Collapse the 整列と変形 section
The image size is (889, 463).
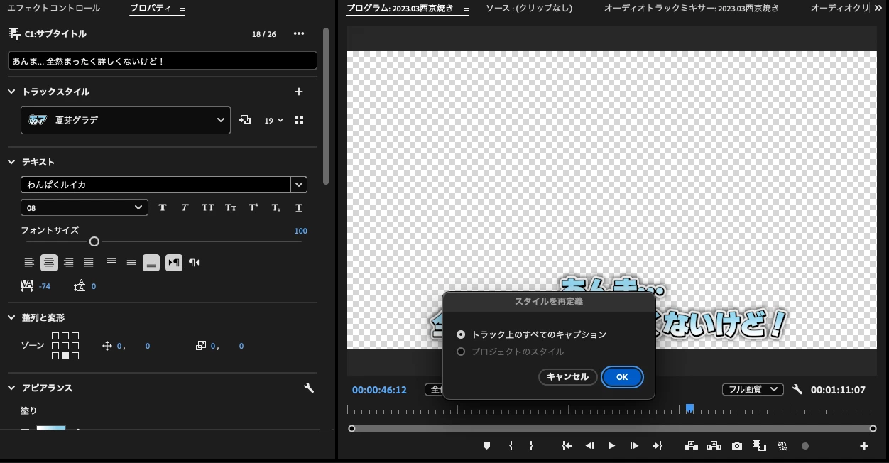pos(11,317)
